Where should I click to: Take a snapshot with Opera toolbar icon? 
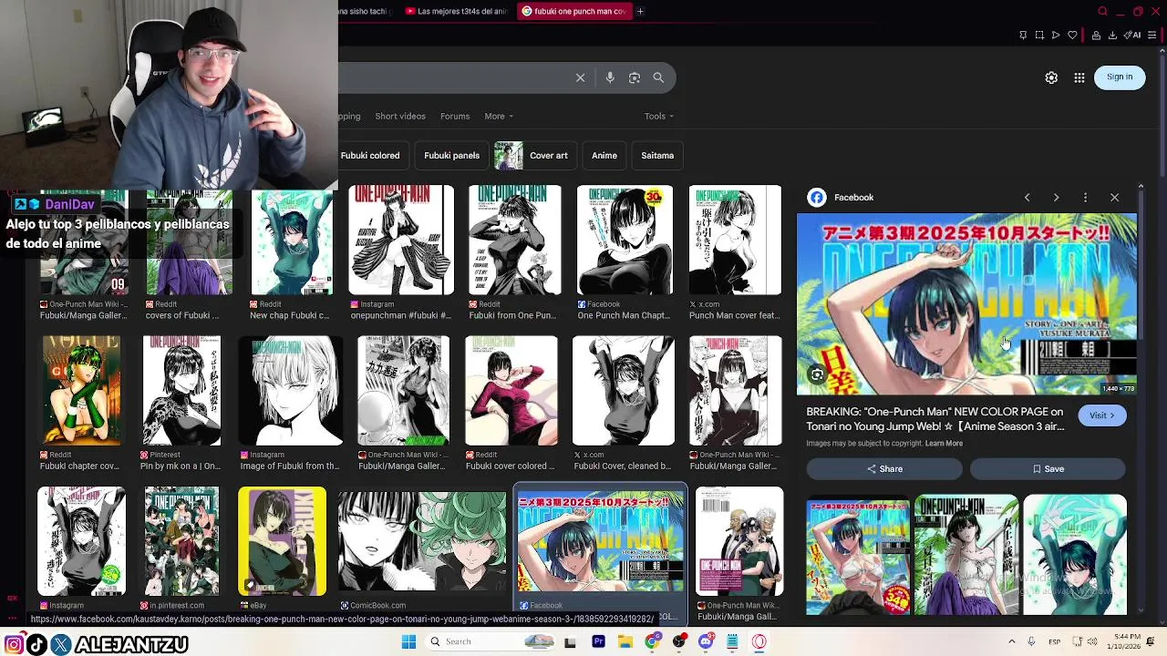point(1039,35)
